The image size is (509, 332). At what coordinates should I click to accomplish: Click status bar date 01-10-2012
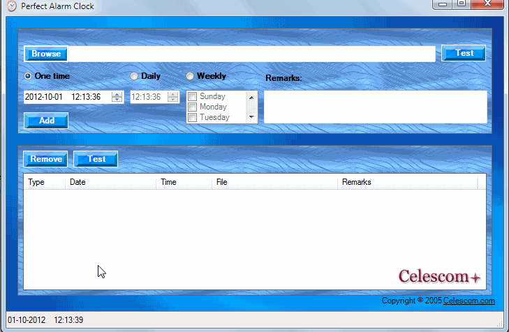tap(27, 320)
